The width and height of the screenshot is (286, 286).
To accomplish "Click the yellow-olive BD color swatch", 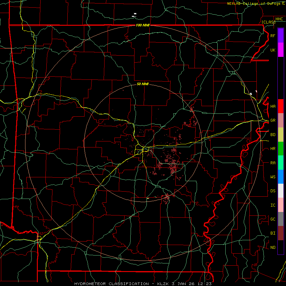I will (x=281, y=135).
